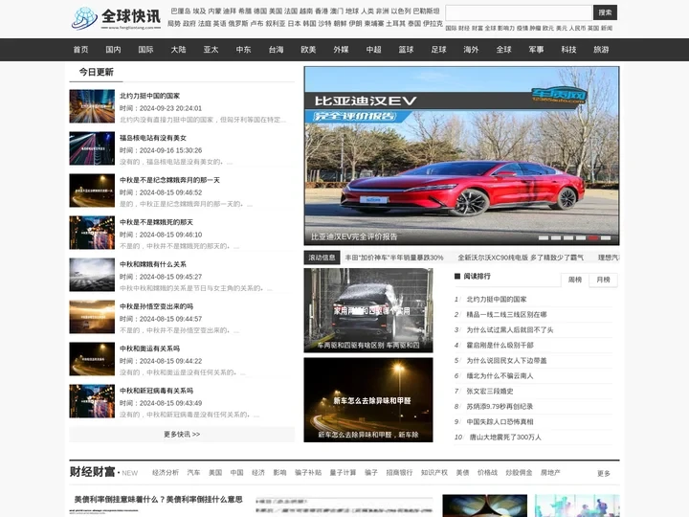Switch to the 周榜 tab
Screen dimensions: 689x517
pos(575,280)
